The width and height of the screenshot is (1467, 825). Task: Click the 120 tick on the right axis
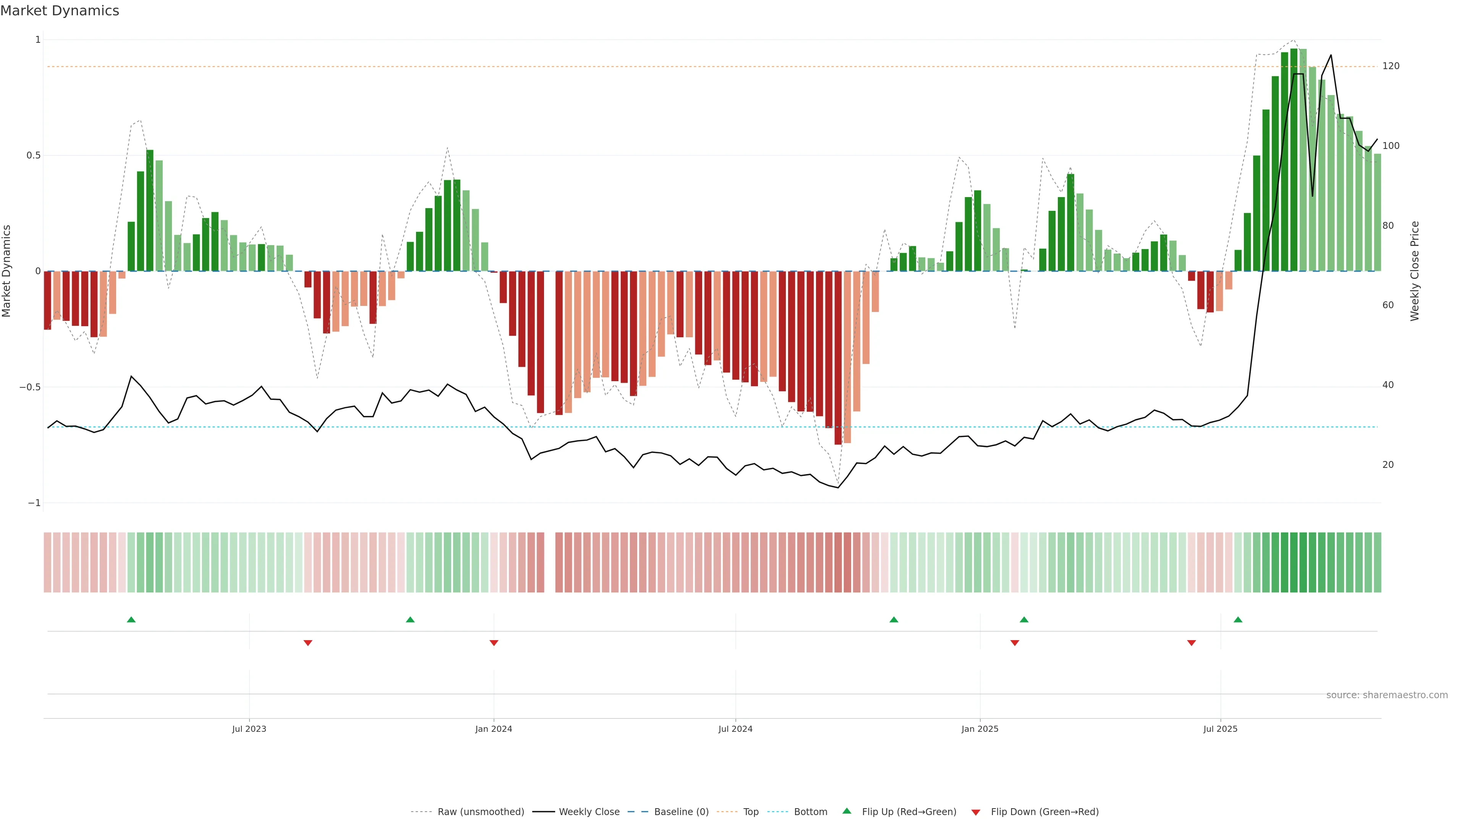coord(1391,66)
